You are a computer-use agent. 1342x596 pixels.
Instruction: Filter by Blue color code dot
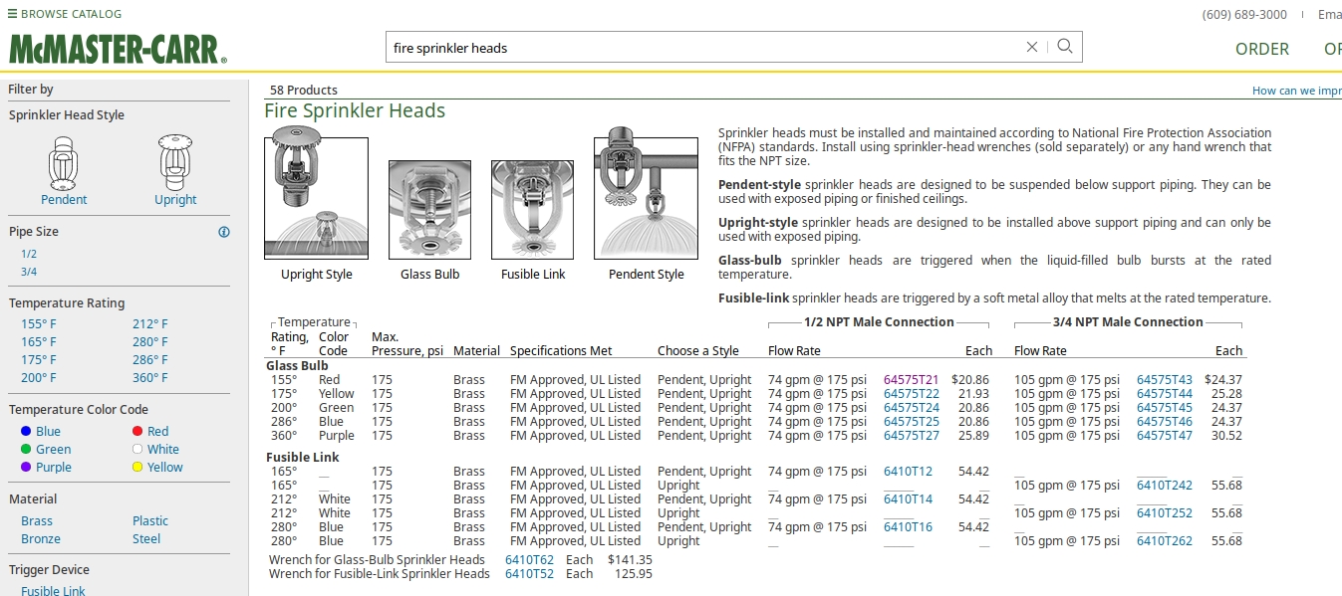(x=26, y=431)
